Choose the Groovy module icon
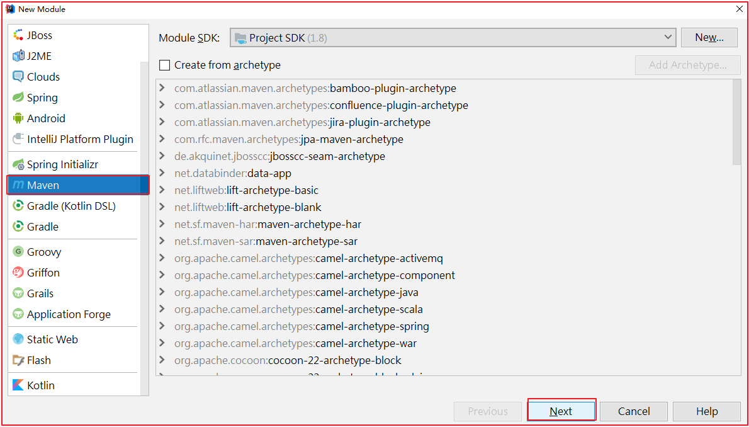749x427 pixels. click(18, 252)
